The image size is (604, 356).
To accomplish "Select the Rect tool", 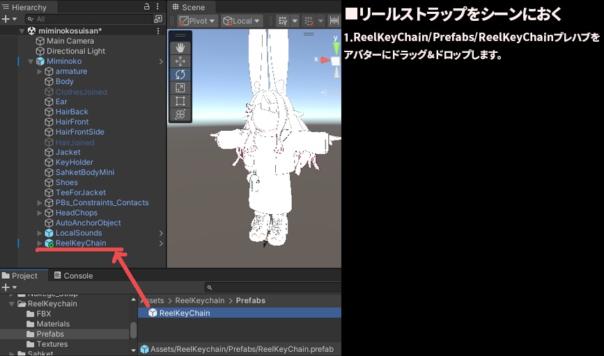I will click(180, 101).
